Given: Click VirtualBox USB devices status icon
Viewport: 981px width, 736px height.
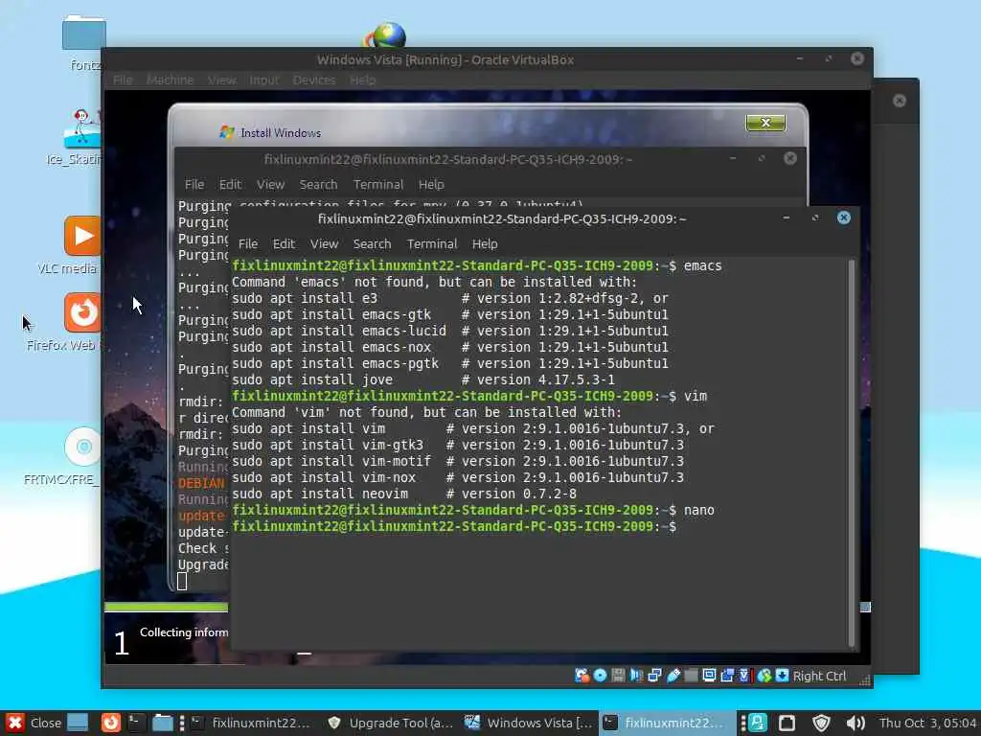Looking at the screenshot, I should [x=673, y=676].
